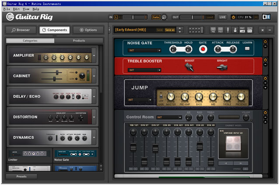Expand the Cabinet category
This screenshot has height=185, width=280.
94,76
